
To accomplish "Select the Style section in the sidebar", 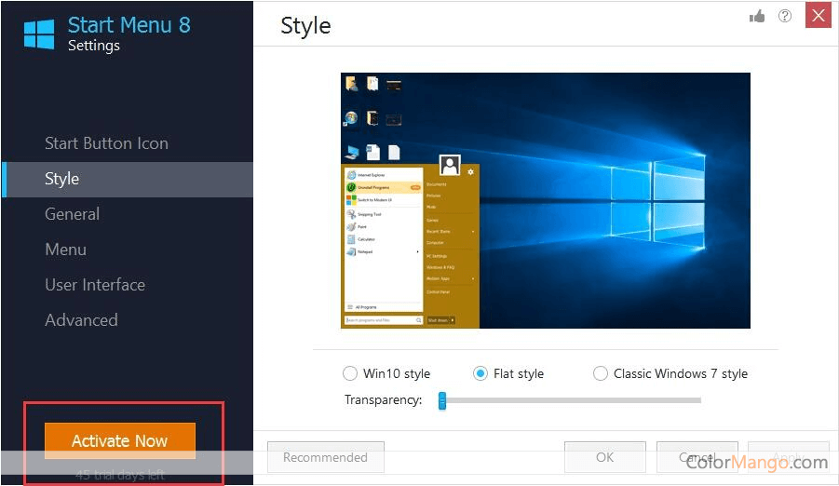I will click(61, 179).
